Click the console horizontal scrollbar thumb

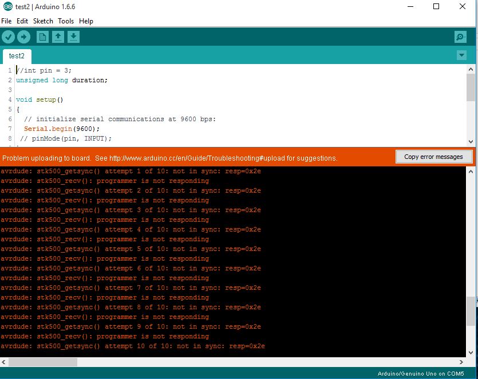[x=43, y=362]
